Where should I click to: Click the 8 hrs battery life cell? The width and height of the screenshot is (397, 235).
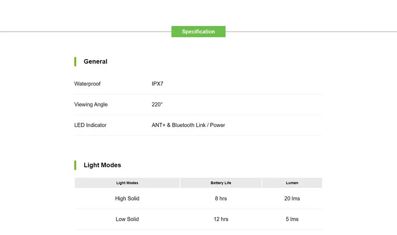[221, 199]
